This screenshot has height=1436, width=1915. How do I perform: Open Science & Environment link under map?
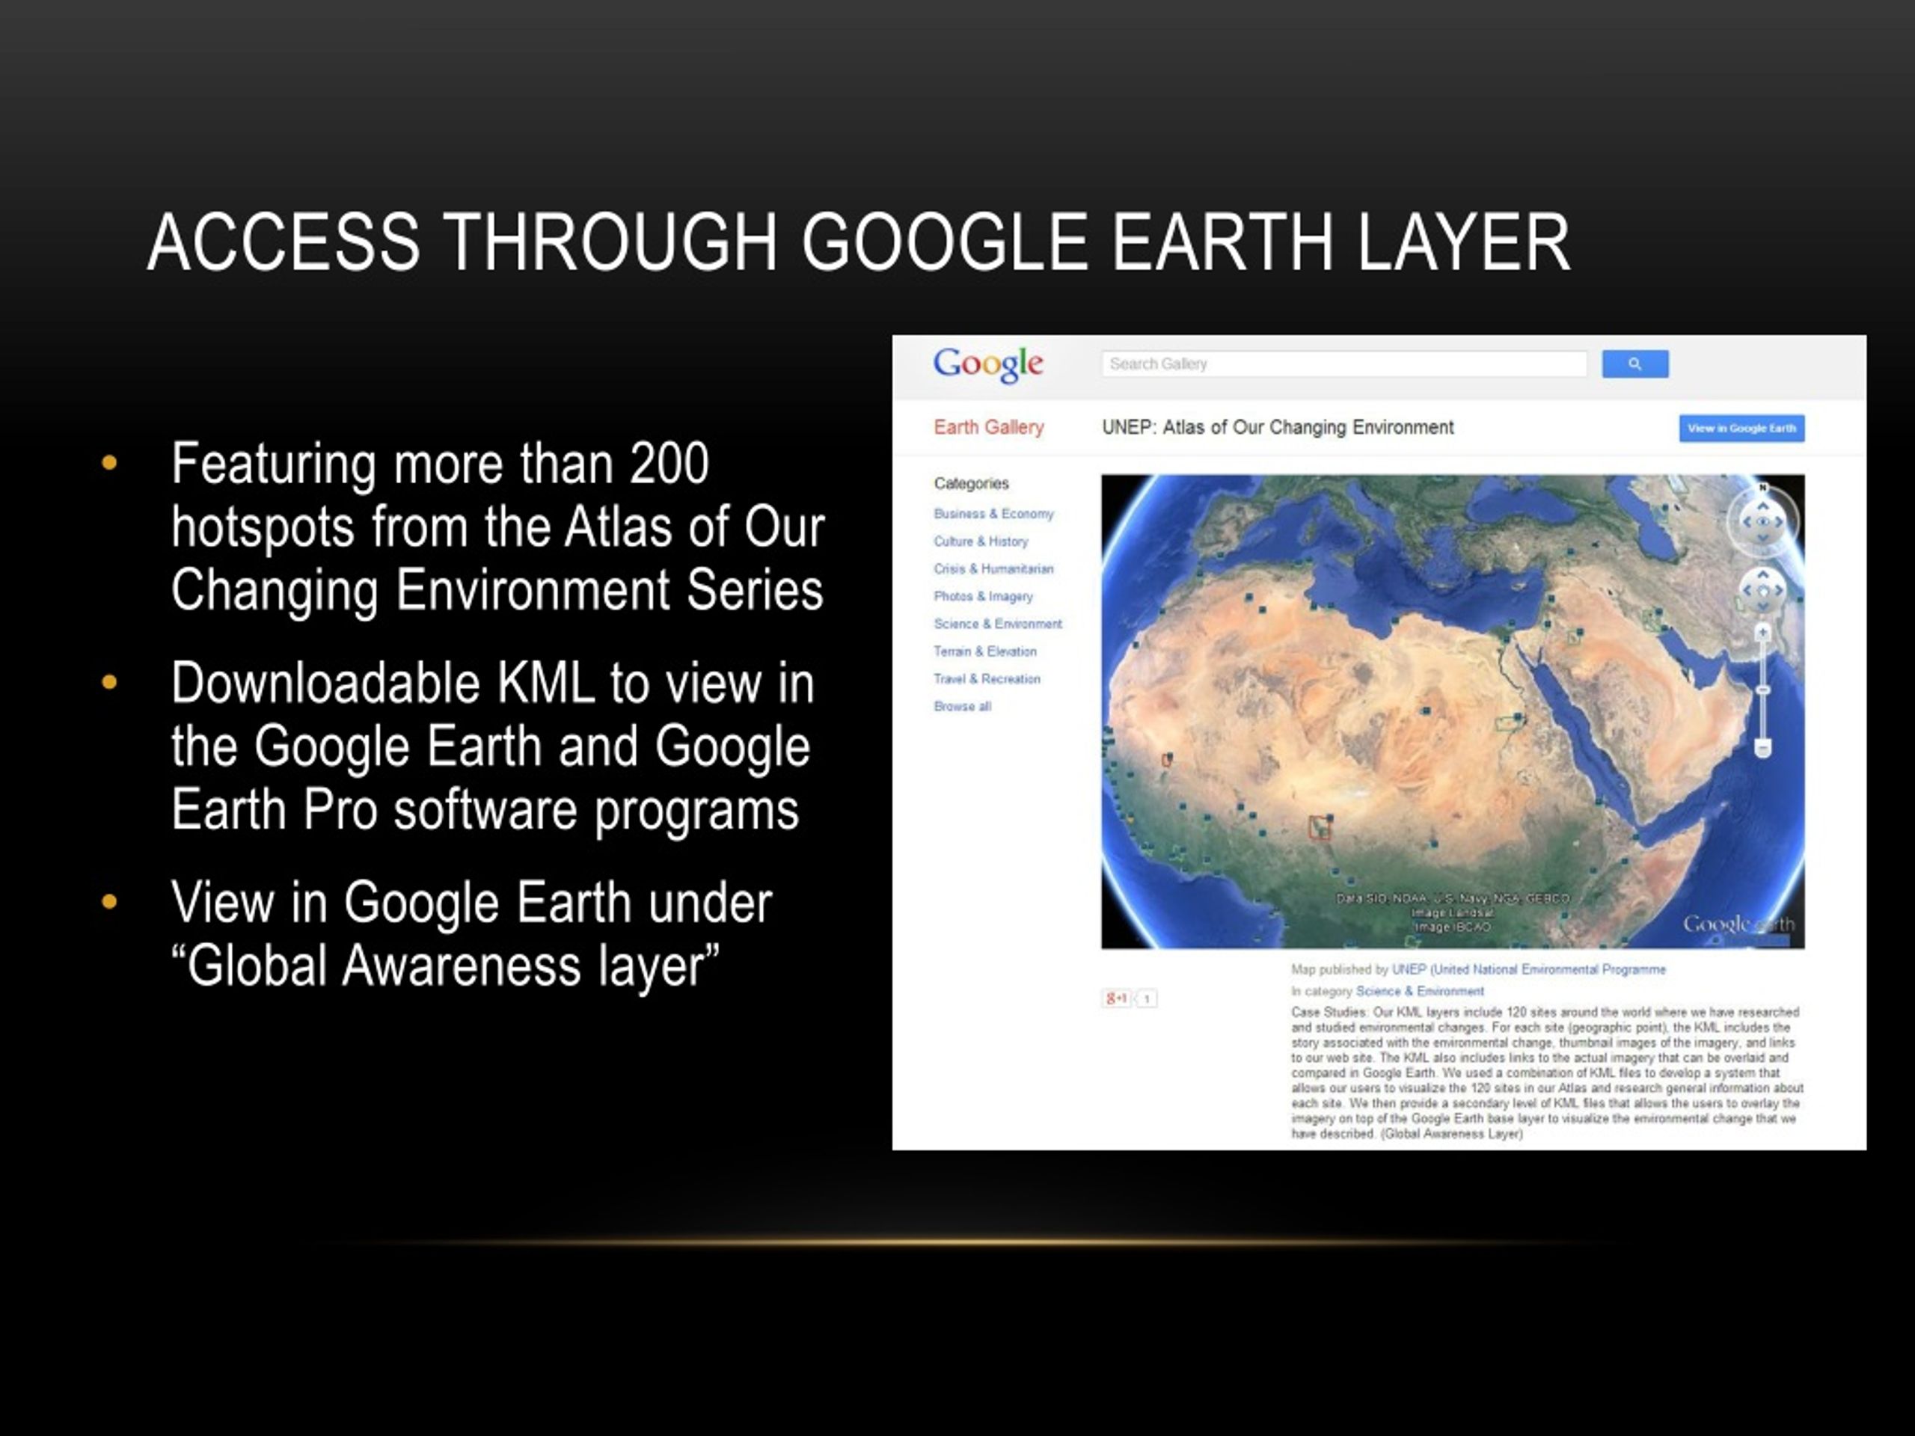1419,992
